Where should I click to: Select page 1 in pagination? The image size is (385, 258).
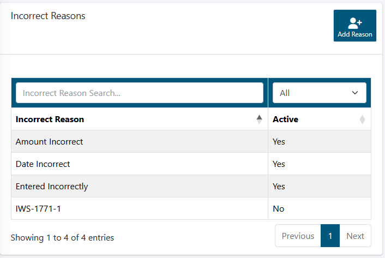[x=330, y=236]
